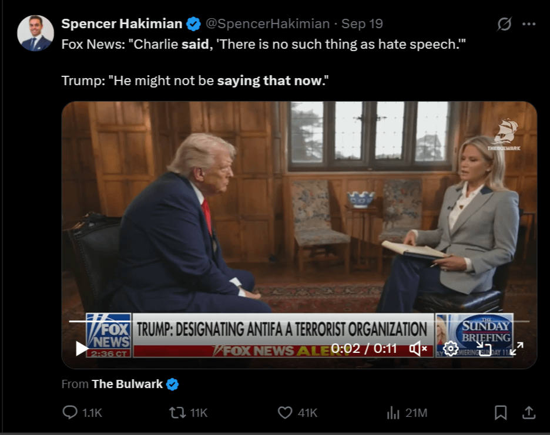Viewport: 550px width, 435px height.
Task: Open video settings gear icon
Action: (451, 349)
